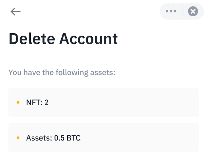The width and height of the screenshot is (208, 165).
Task: Click the 'Assets:' label text
Action: point(39,138)
